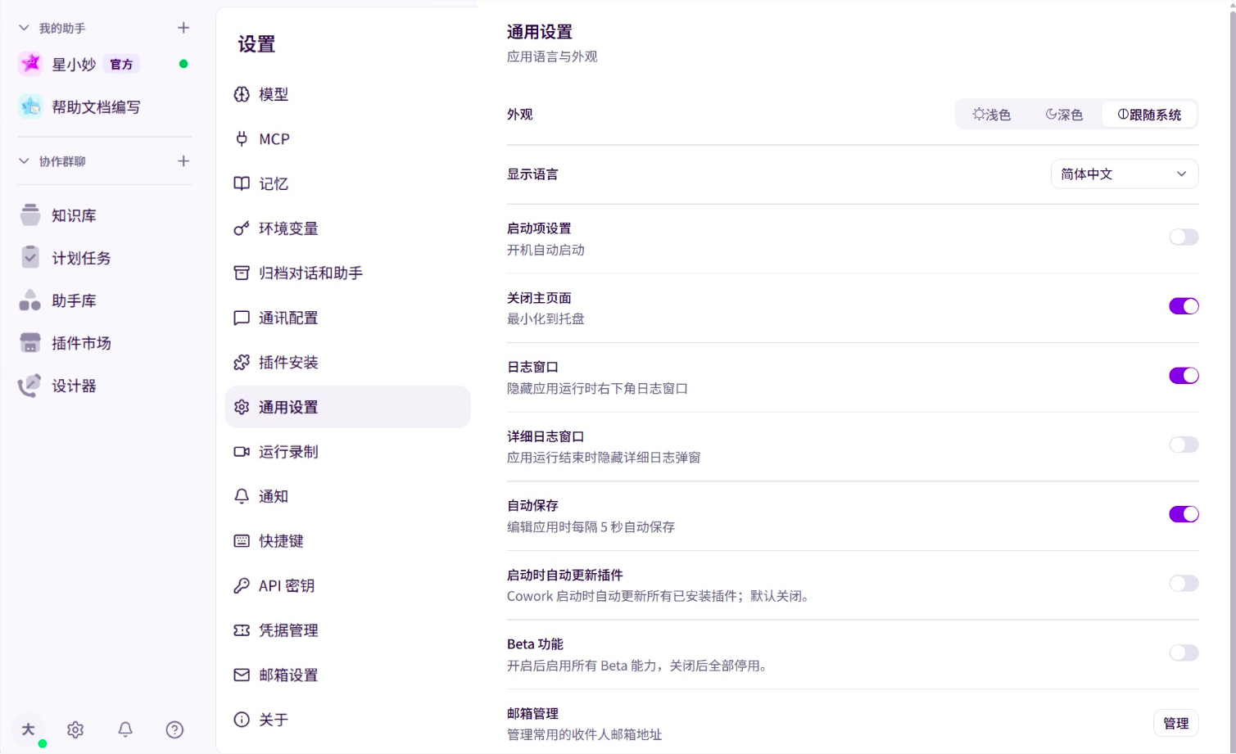
Task: Open the 凭据管理 settings page
Action: coord(347,630)
